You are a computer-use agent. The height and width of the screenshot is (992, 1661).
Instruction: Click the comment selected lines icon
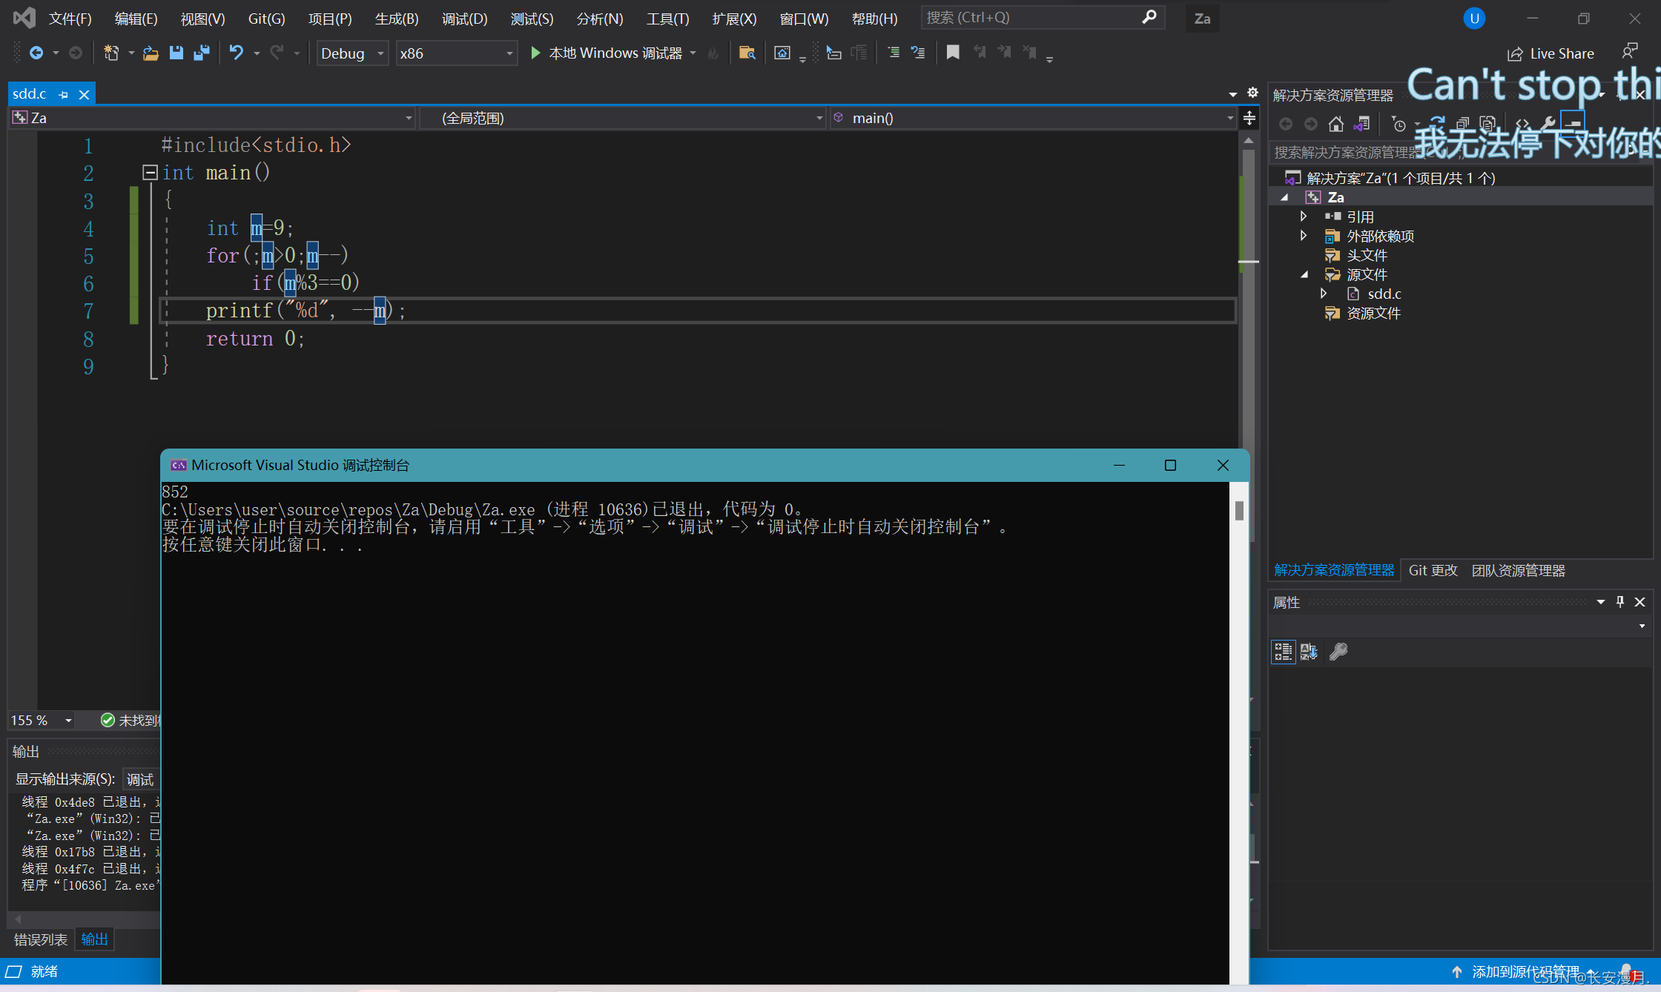[894, 53]
